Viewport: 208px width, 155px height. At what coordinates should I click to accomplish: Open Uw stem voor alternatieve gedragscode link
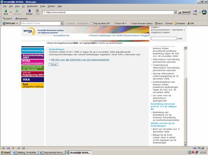[162, 98]
